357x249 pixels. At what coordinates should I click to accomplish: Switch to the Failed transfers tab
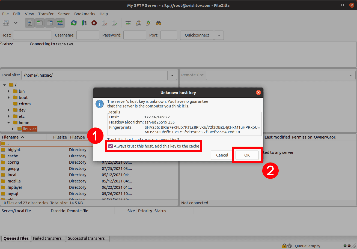(x=48, y=238)
